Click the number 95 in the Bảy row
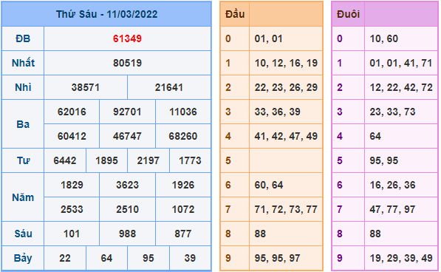The width and height of the screenshot is (441, 272). [x=148, y=258]
